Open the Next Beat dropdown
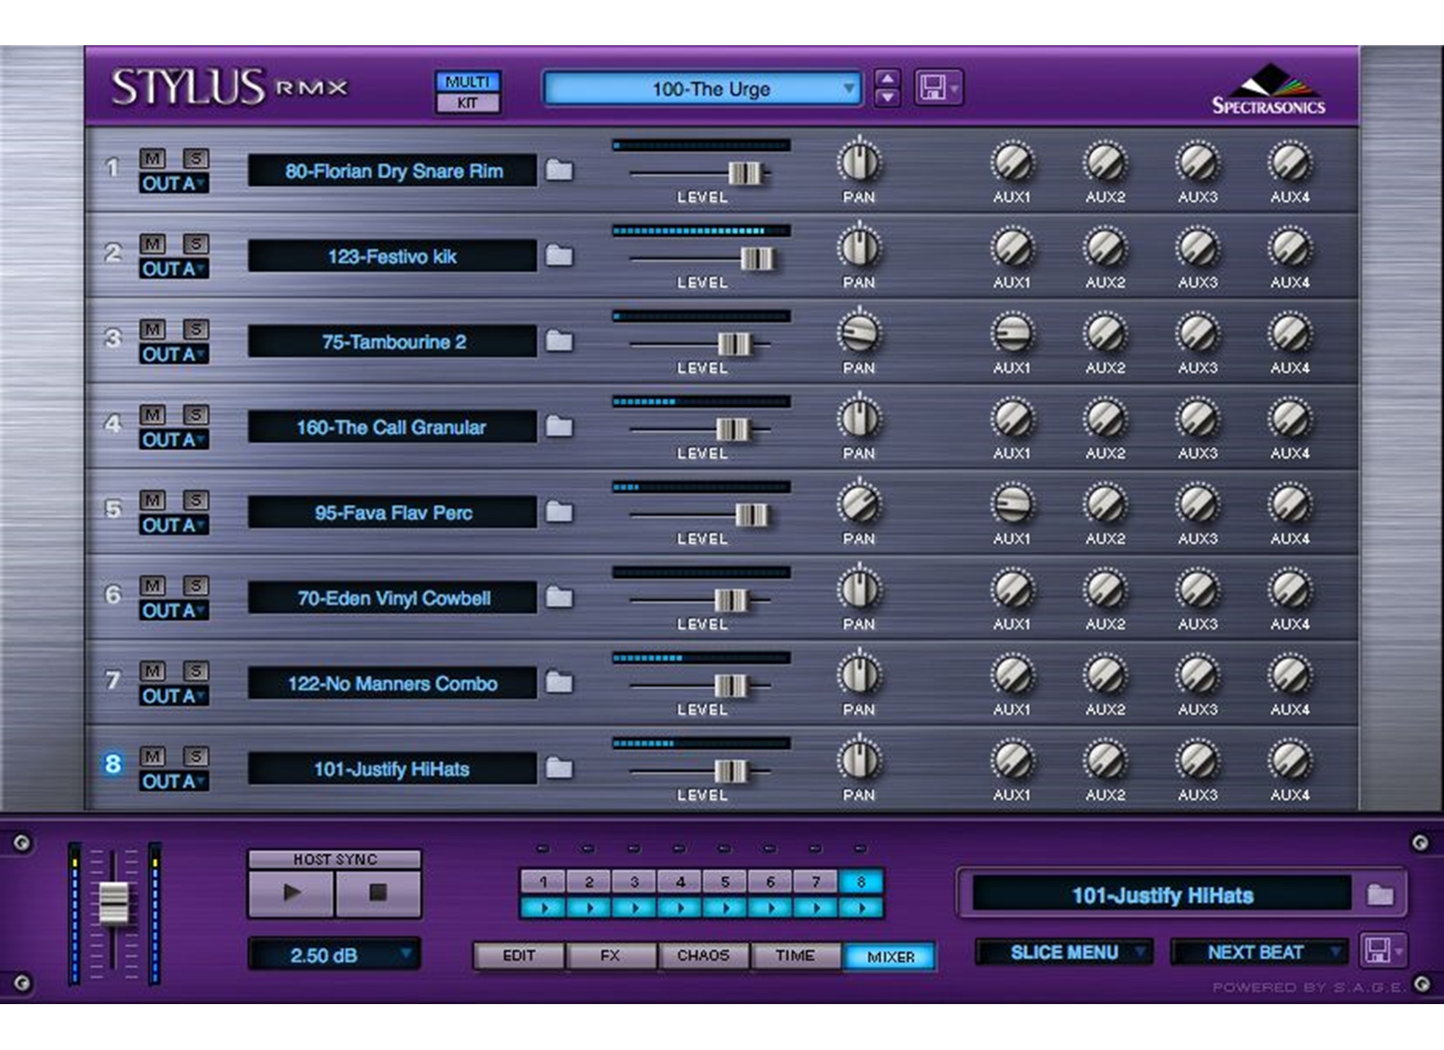 pyautogui.click(x=1257, y=952)
